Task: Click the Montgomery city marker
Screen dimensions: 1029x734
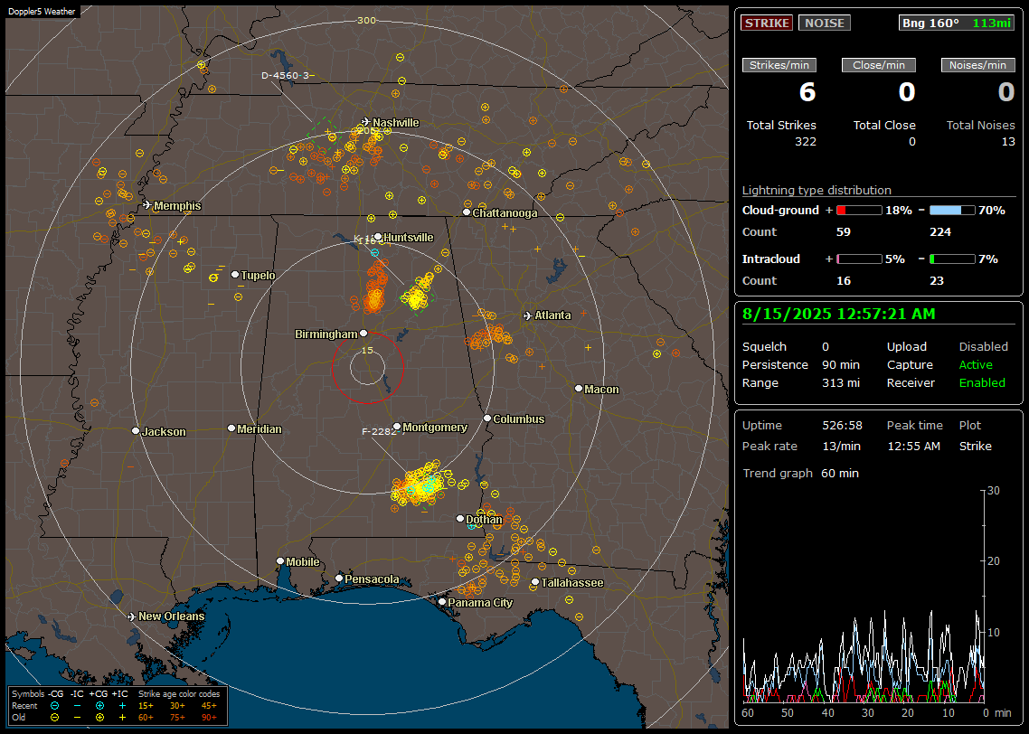Action: (397, 427)
